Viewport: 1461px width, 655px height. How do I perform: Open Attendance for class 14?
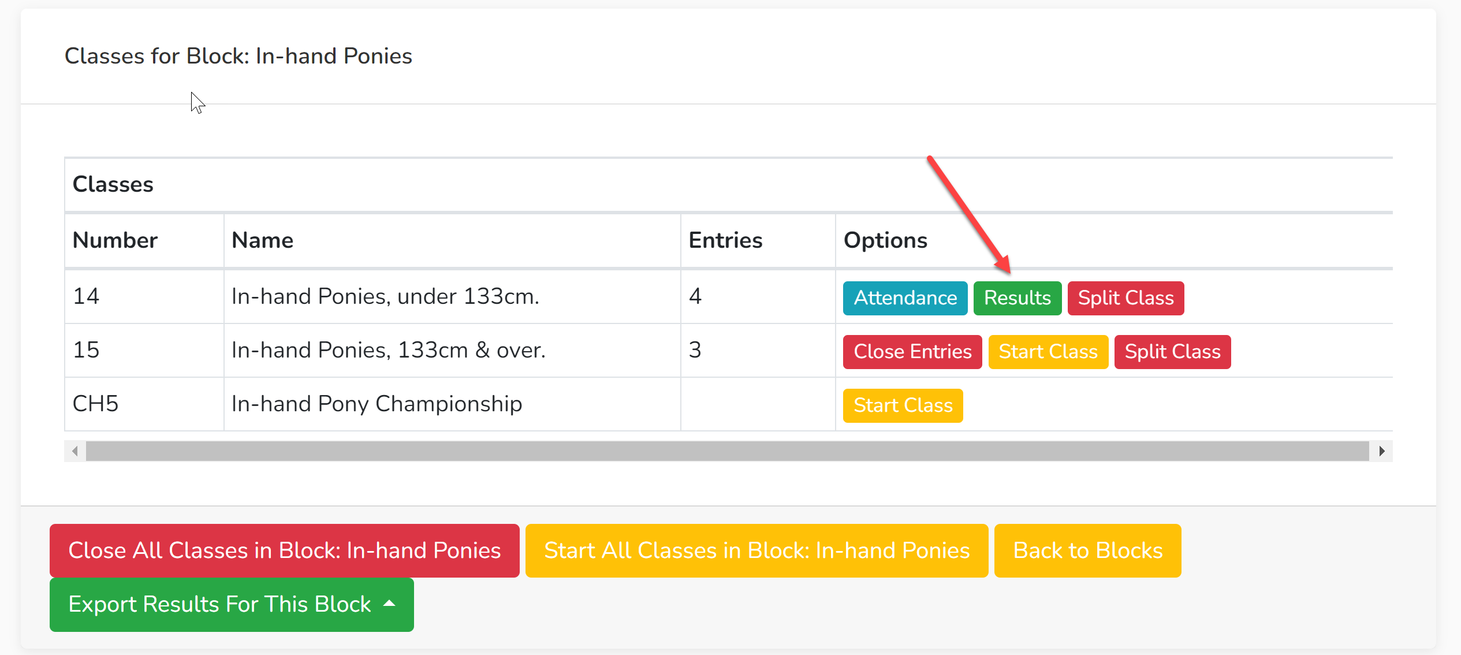(x=905, y=298)
